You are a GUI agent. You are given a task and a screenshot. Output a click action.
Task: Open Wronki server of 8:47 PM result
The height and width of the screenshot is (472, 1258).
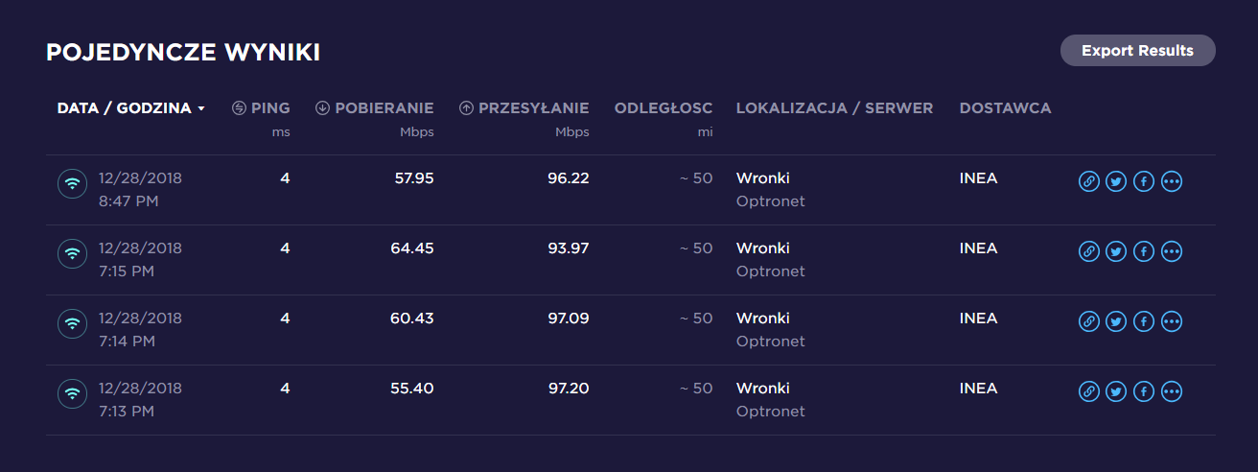763,177
